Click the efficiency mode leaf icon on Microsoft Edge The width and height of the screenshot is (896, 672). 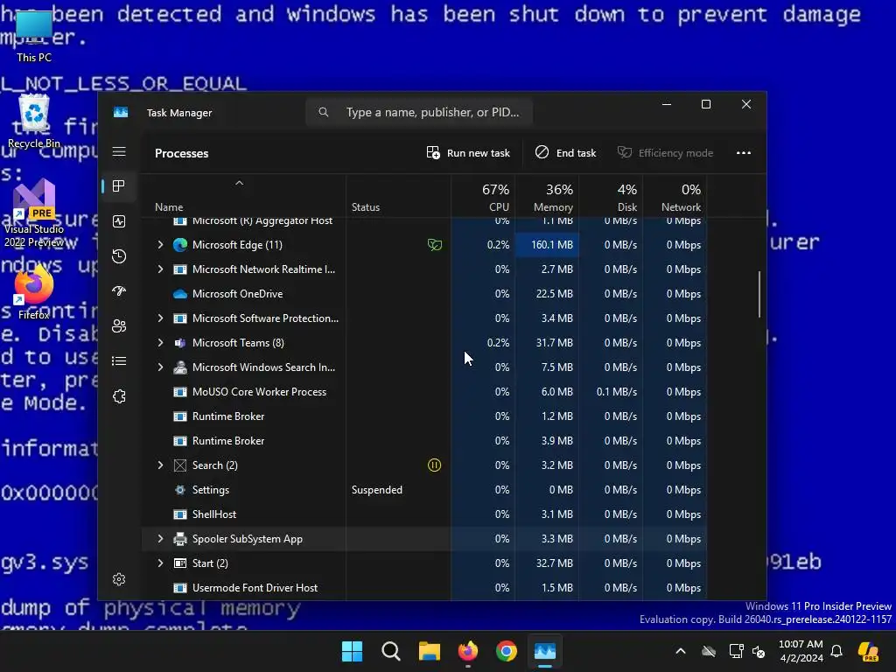434,245
